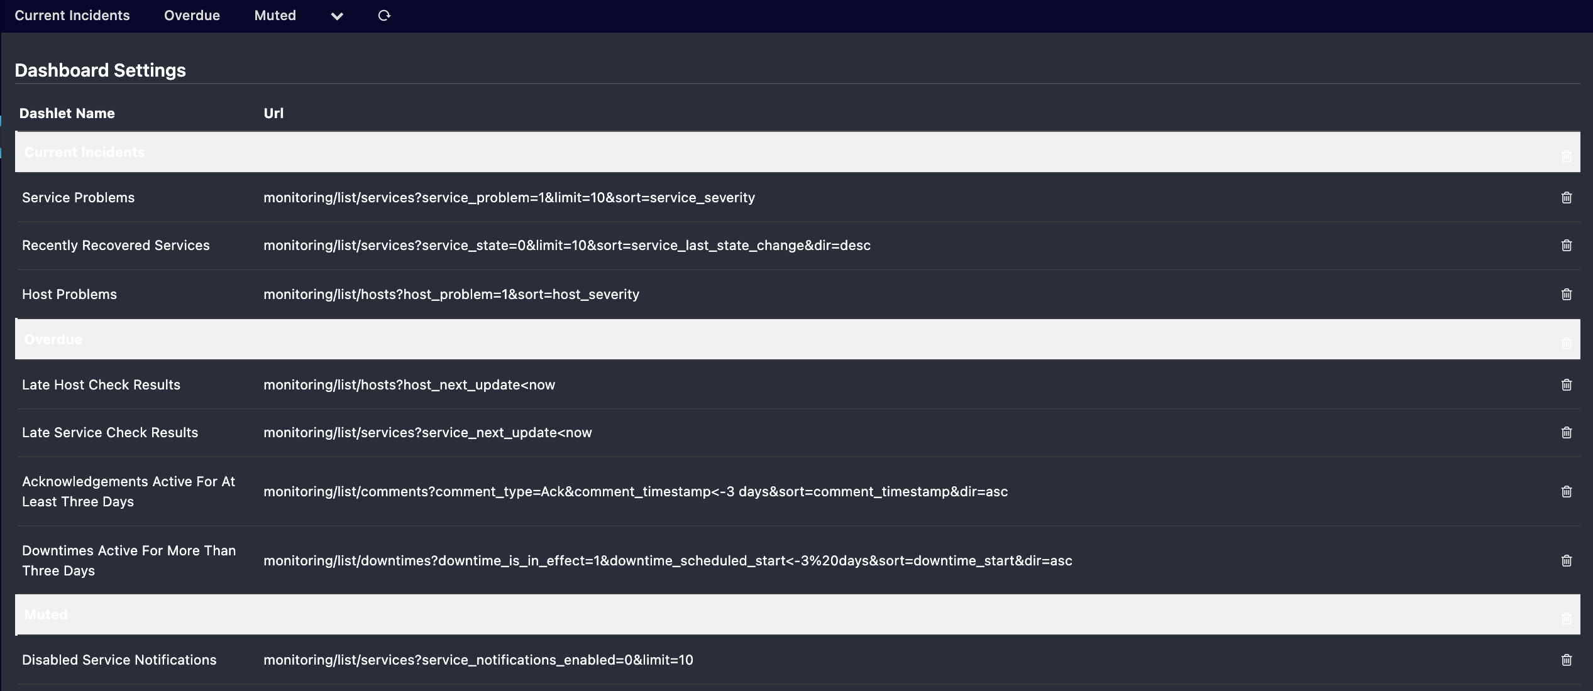Viewport: 1593px width, 691px height.
Task: Open Downtimes Active For More Than Three Days
Action: [x=129, y=560]
